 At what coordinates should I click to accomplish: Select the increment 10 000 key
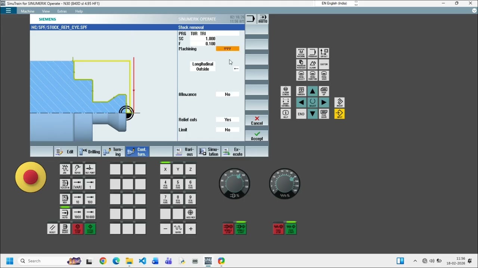90,214
